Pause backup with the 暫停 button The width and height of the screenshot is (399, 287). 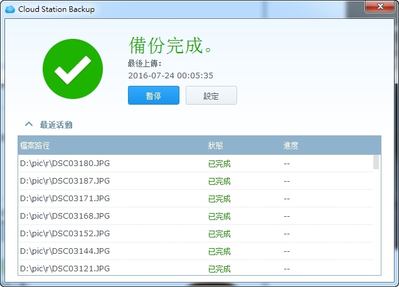(x=154, y=95)
